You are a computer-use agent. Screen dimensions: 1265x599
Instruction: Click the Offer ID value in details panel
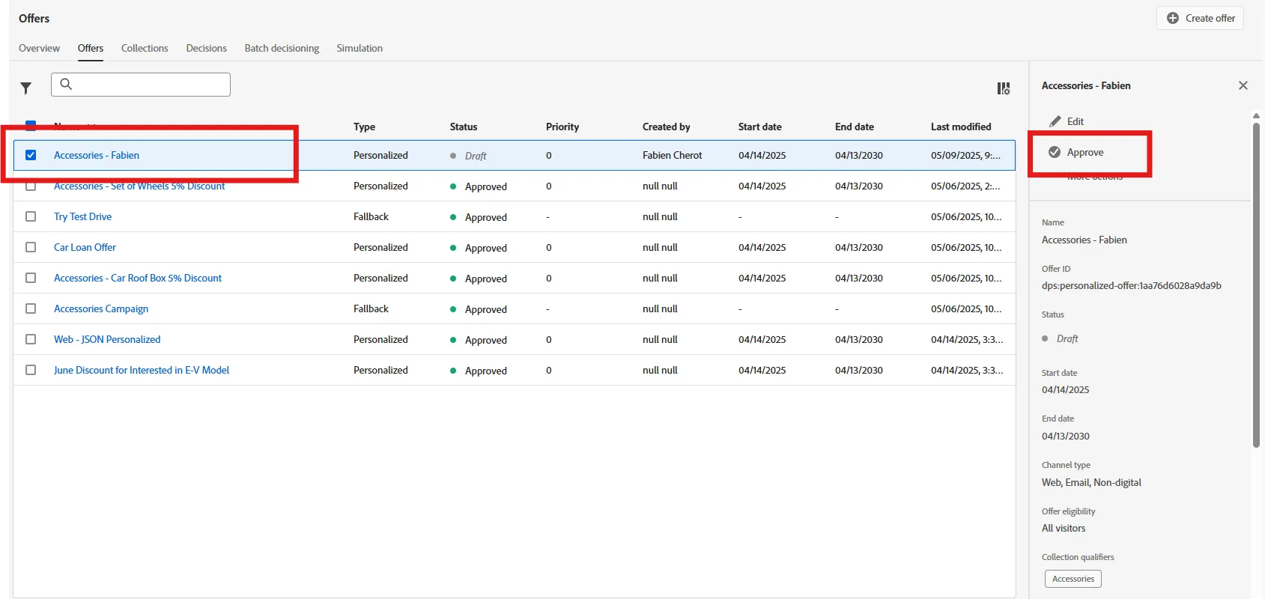click(x=1132, y=285)
